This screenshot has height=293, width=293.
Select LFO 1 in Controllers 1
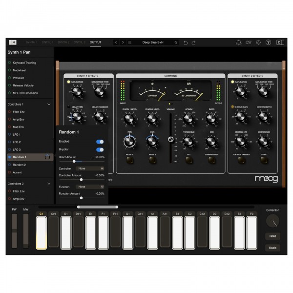30,135
